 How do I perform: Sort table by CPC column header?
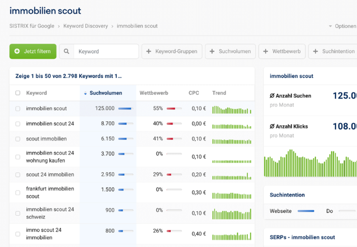194,93
